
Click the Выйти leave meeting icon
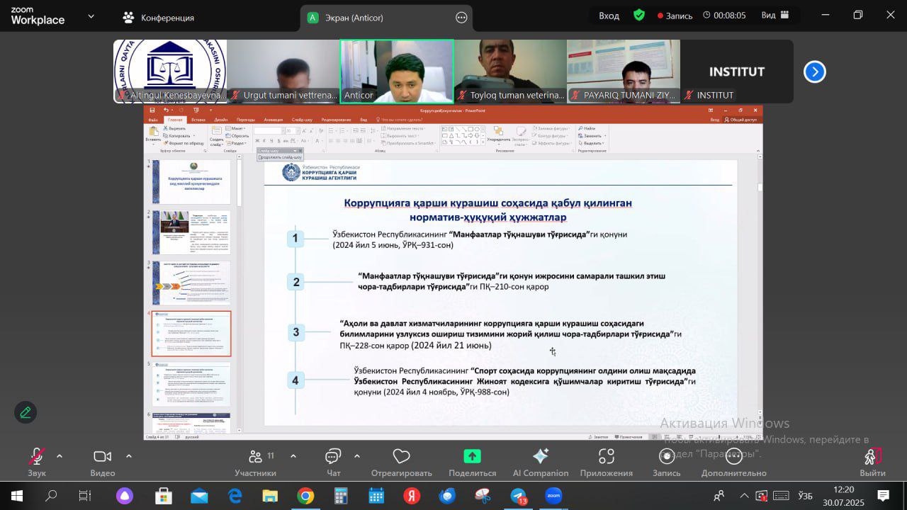[x=872, y=457]
